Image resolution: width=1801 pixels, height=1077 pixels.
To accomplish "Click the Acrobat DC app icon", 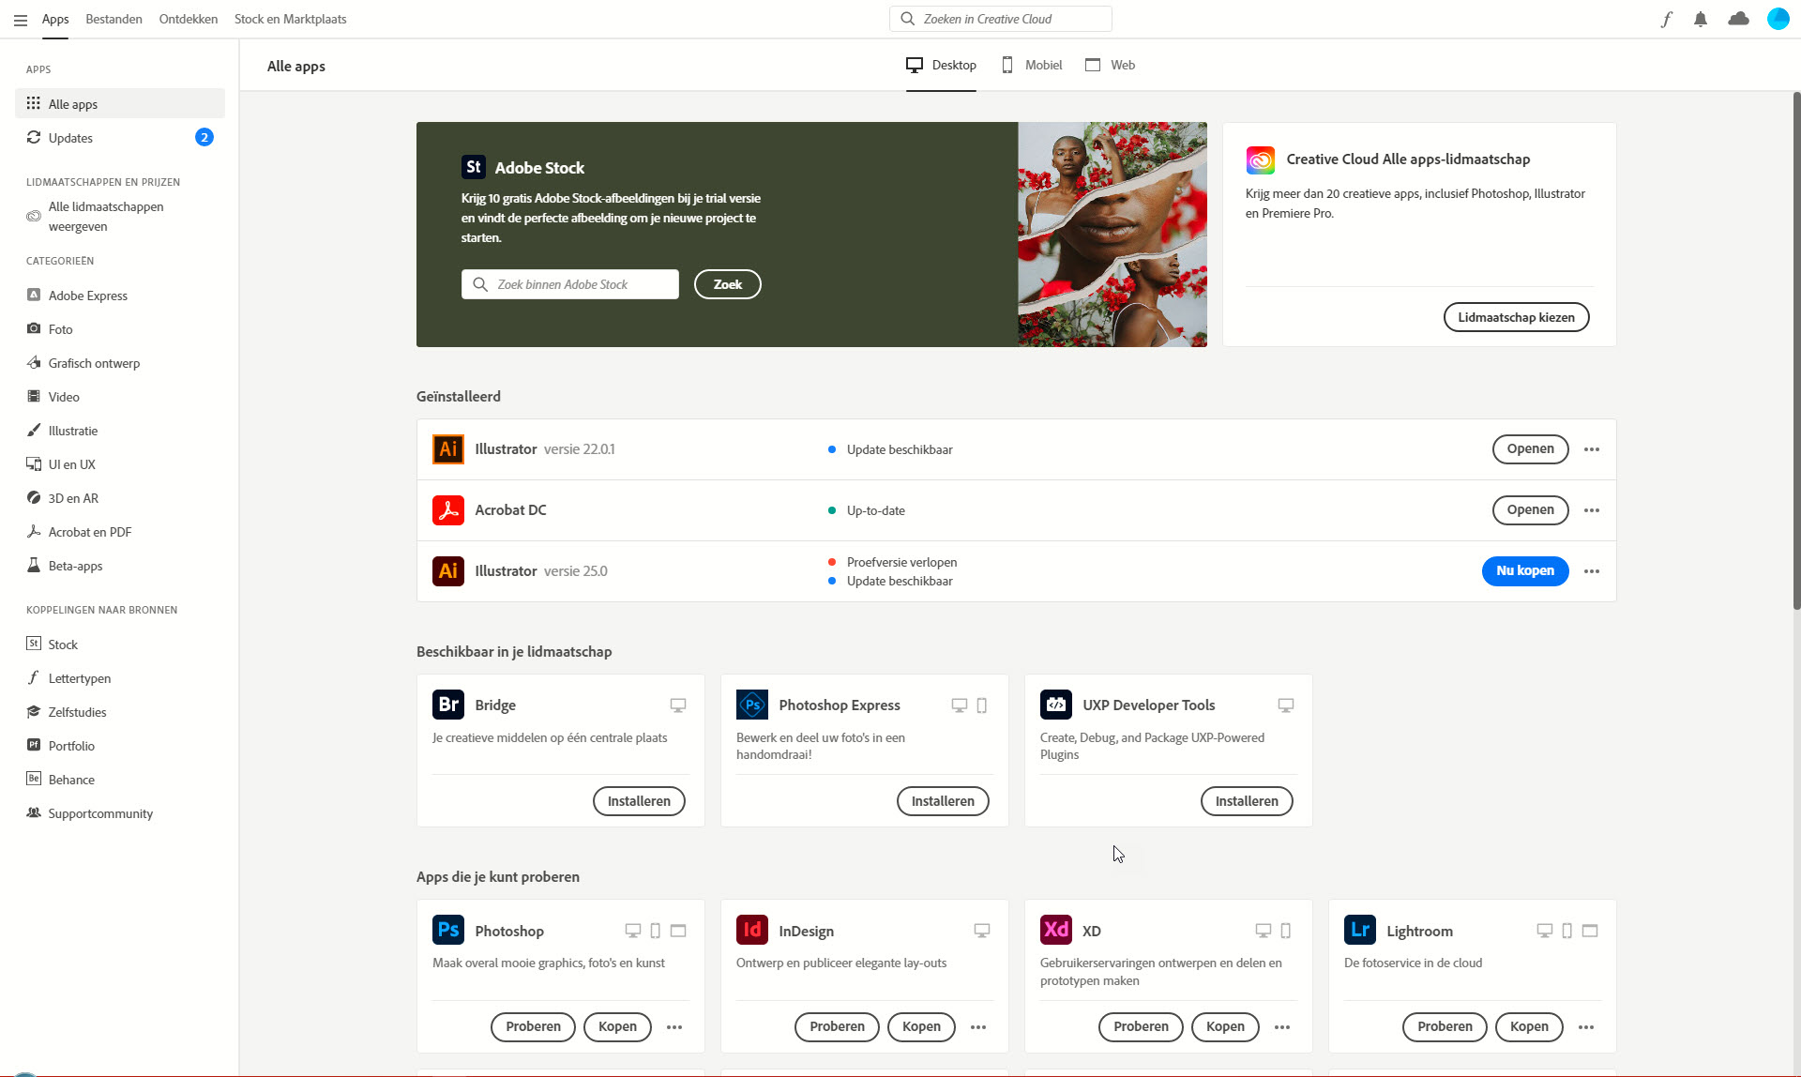I will pyautogui.click(x=447, y=509).
